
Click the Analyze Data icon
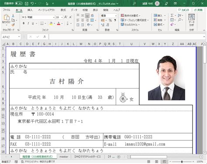(x=191, y=20)
